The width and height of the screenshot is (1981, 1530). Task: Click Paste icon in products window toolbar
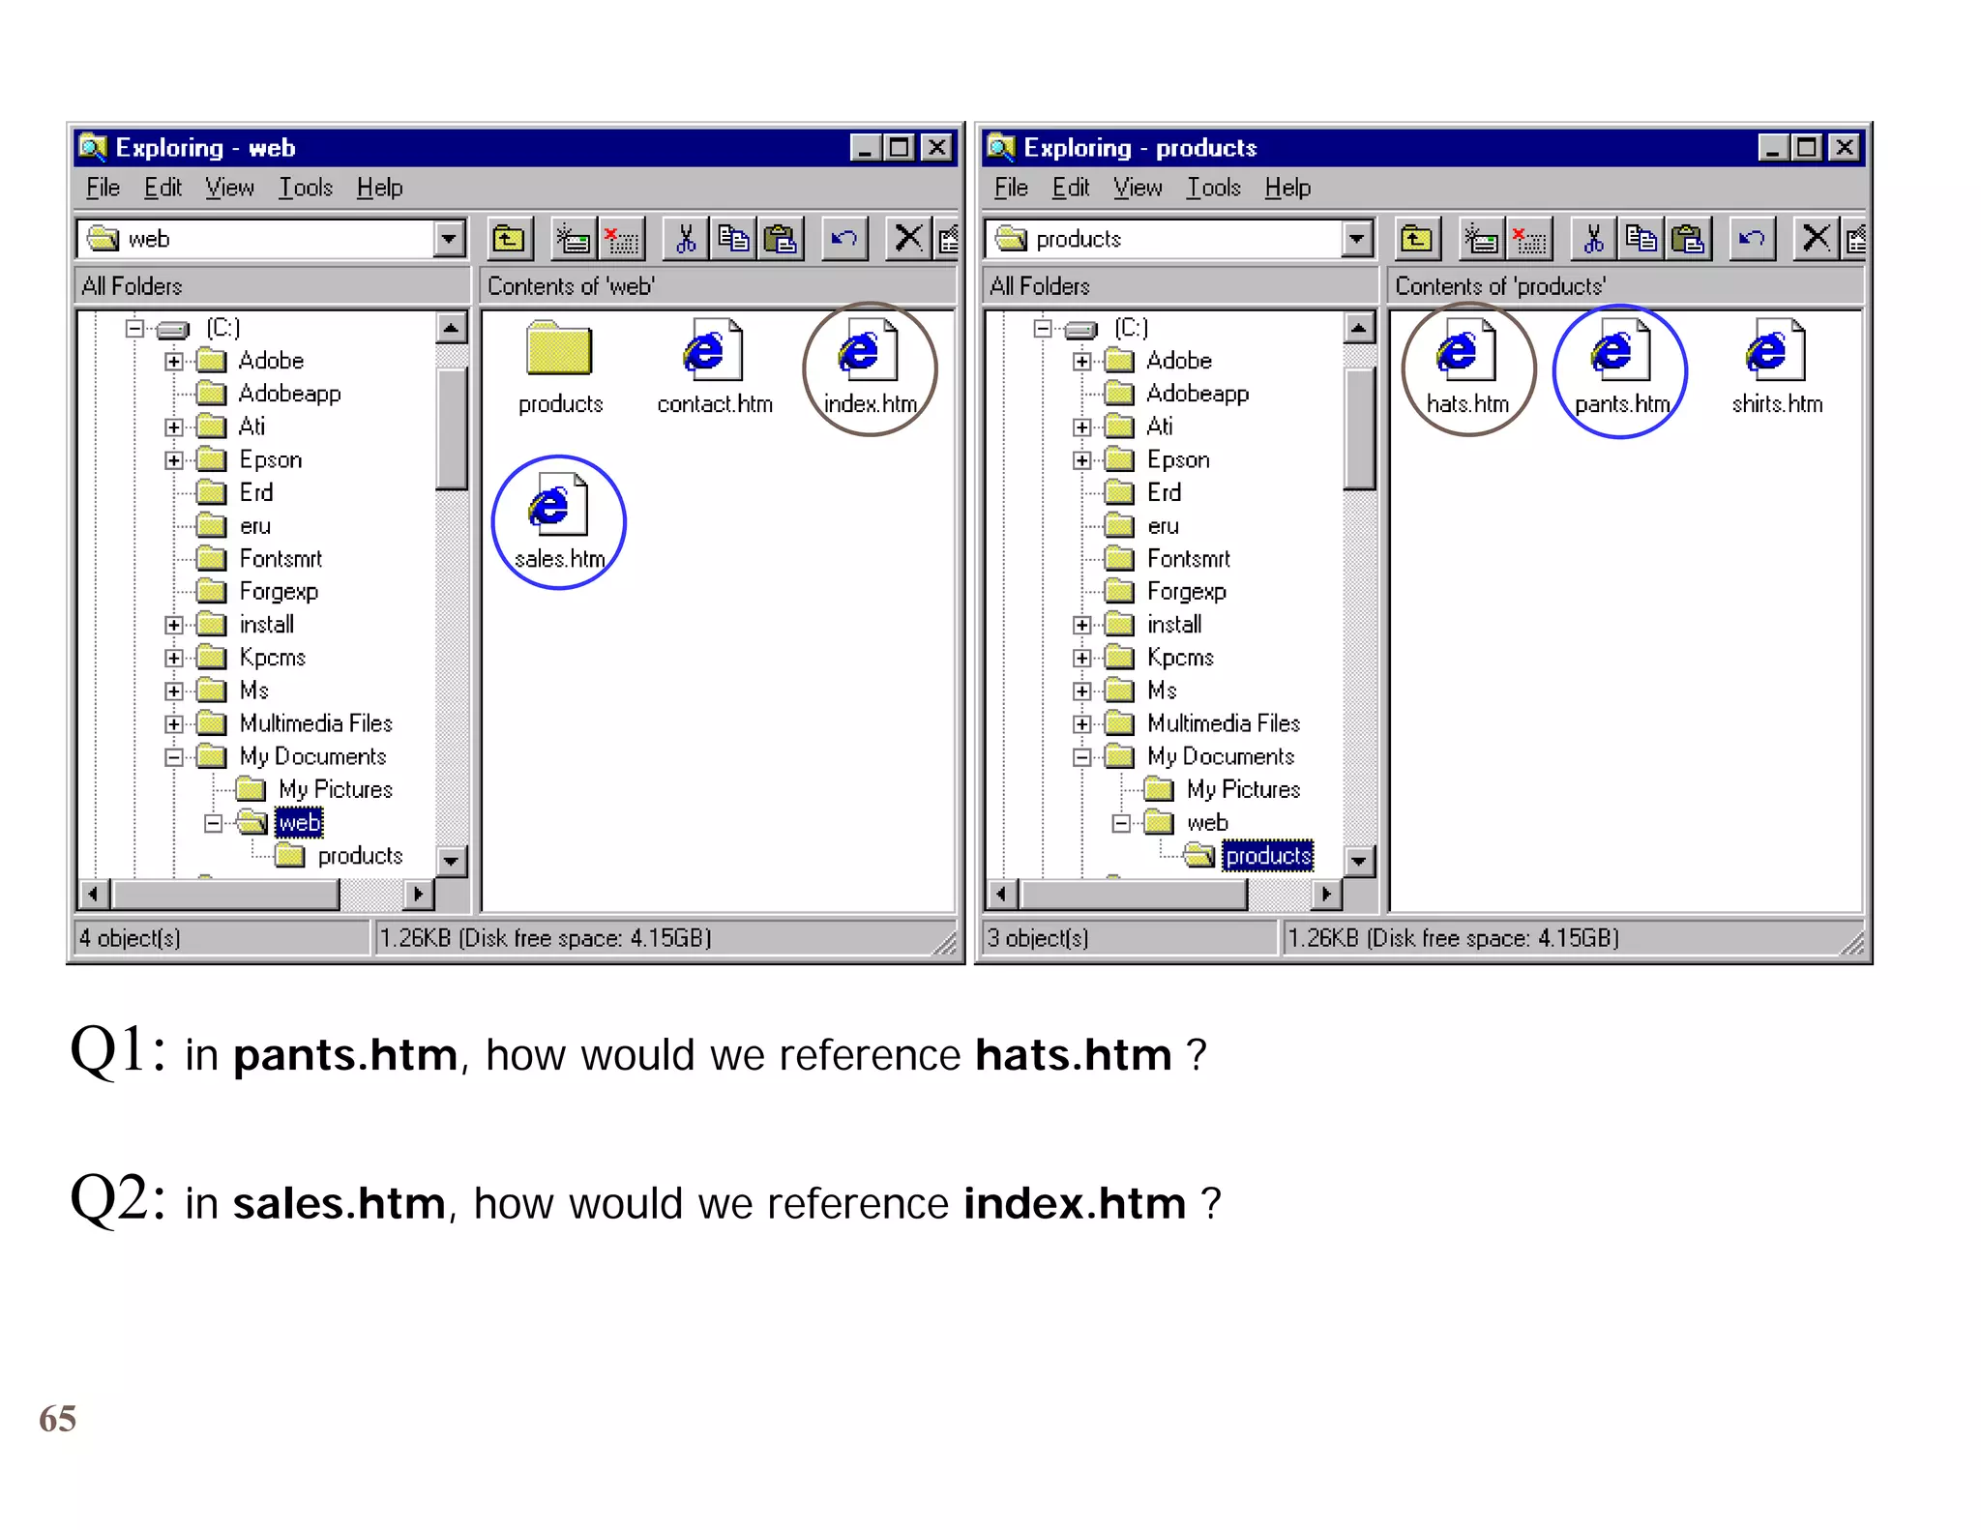click(1689, 239)
